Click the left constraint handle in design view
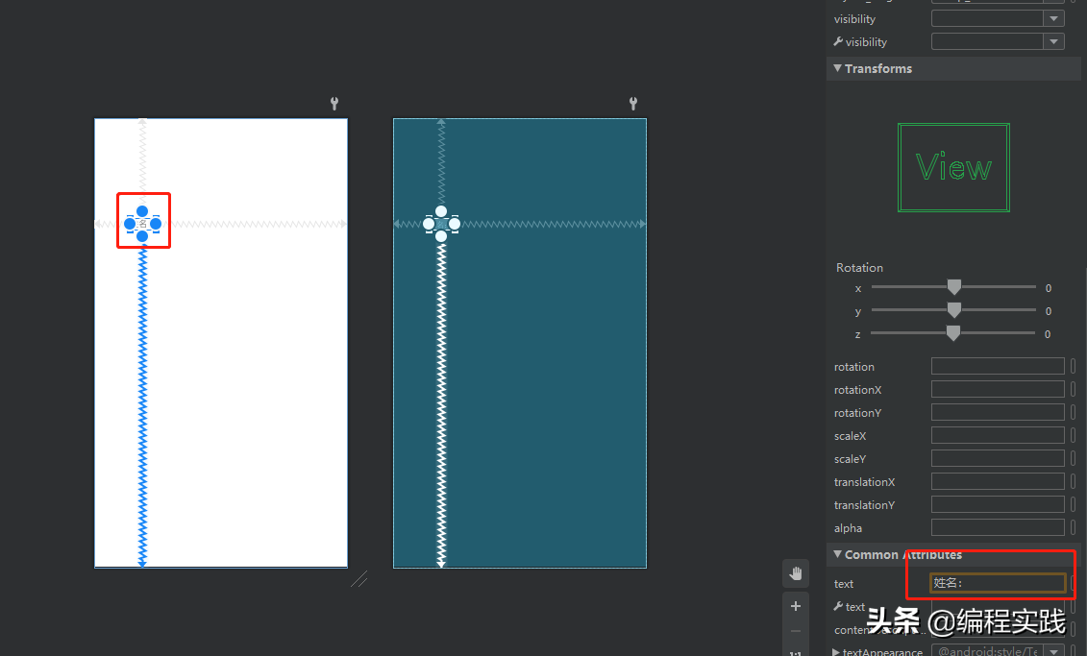The image size is (1087, 656). [130, 224]
